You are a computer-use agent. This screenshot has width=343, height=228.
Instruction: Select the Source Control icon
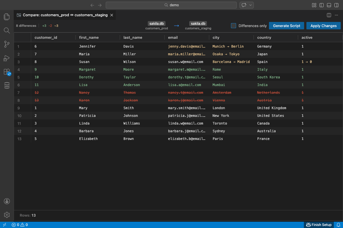pyautogui.click(x=7, y=44)
